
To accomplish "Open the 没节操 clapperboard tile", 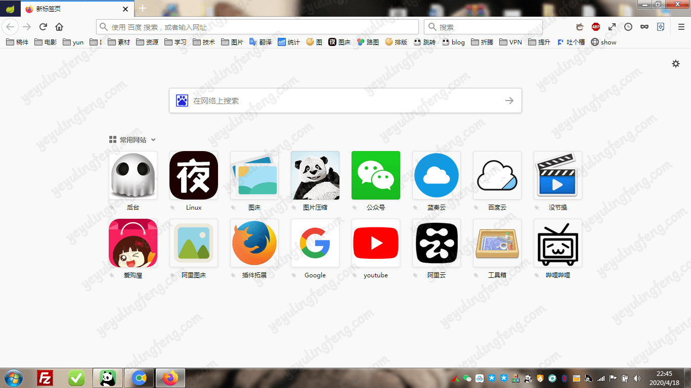I will tap(558, 175).
